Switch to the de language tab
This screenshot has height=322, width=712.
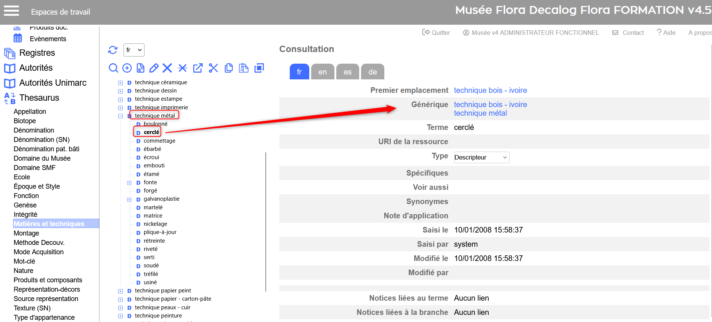point(372,72)
